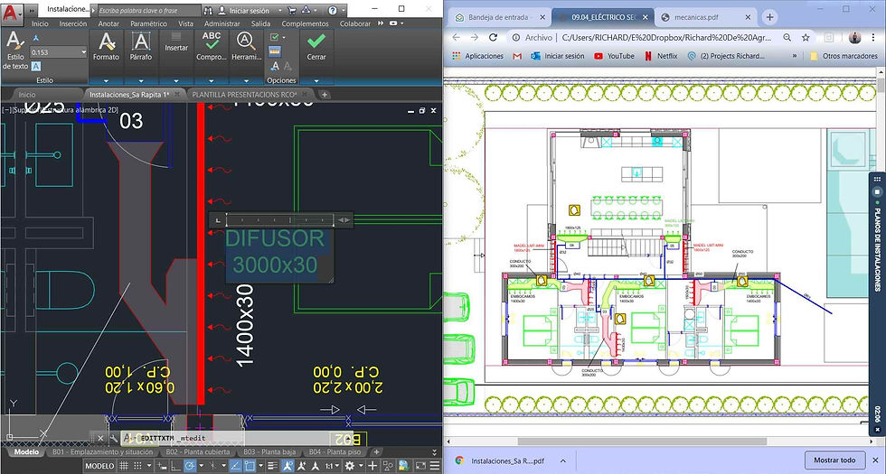Toggle ortho mode in status bar
The height and width of the screenshot is (474, 886).
(x=177, y=466)
